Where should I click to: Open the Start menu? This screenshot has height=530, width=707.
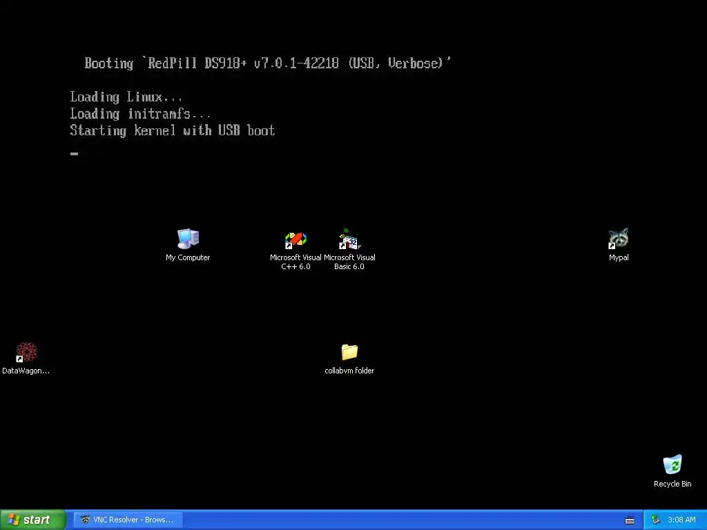(32, 520)
